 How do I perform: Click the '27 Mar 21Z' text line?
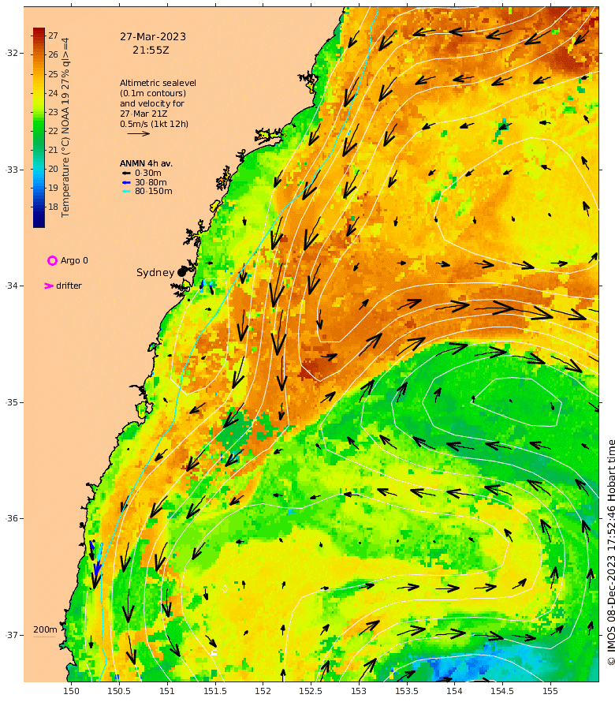point(143,114)
